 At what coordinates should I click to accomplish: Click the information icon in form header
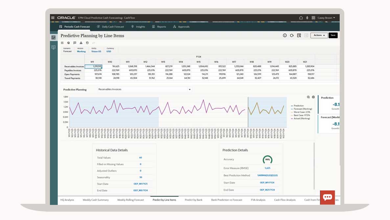tap(285, 35)
